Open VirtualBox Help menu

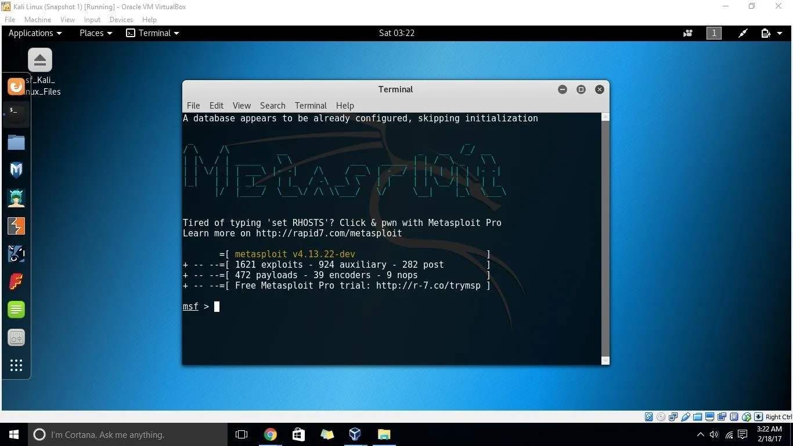point(149,20)
